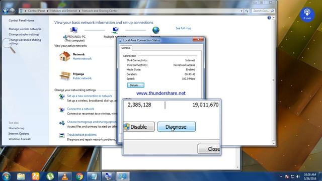Click the Multiple networks icon

[115, 30]
